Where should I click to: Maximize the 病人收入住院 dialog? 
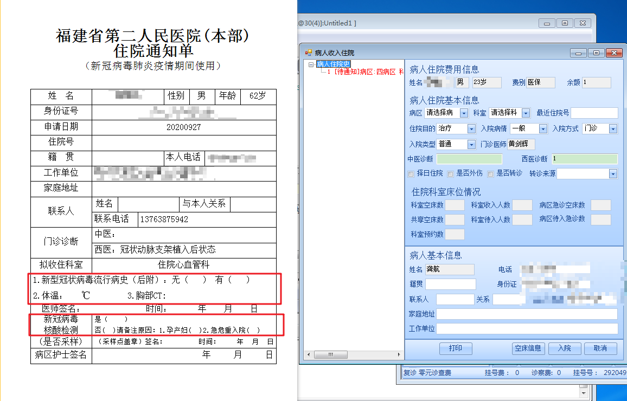click(596, 53)
